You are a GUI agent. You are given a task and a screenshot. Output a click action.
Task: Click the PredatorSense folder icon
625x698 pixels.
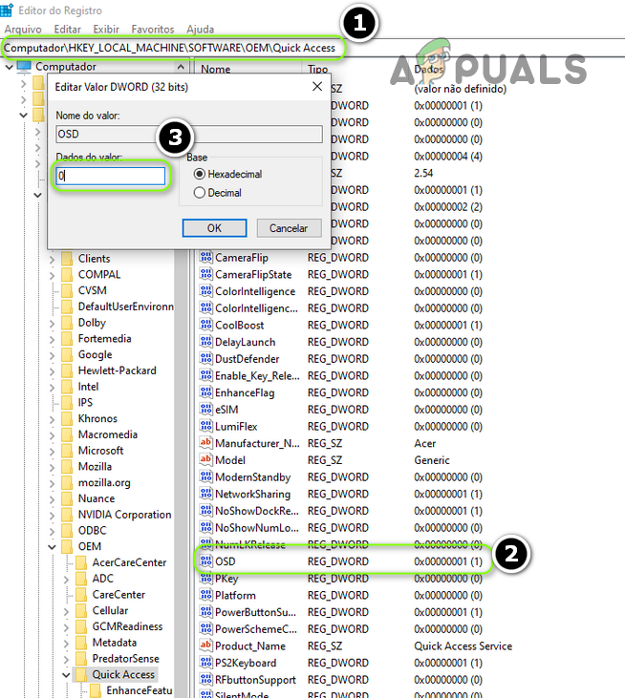pos(81,659)
